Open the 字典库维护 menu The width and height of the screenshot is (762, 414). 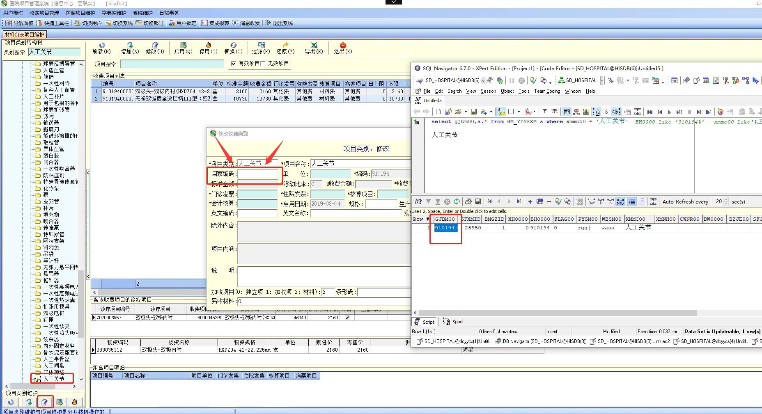(x=114, y=13)
